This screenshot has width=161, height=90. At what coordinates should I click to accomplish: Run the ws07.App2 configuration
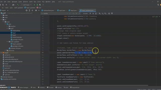(x=34, y=5)
